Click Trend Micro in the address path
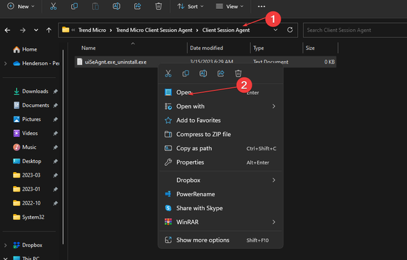The width and height of the screenshot is (407, 260). (x=92, y=30)
